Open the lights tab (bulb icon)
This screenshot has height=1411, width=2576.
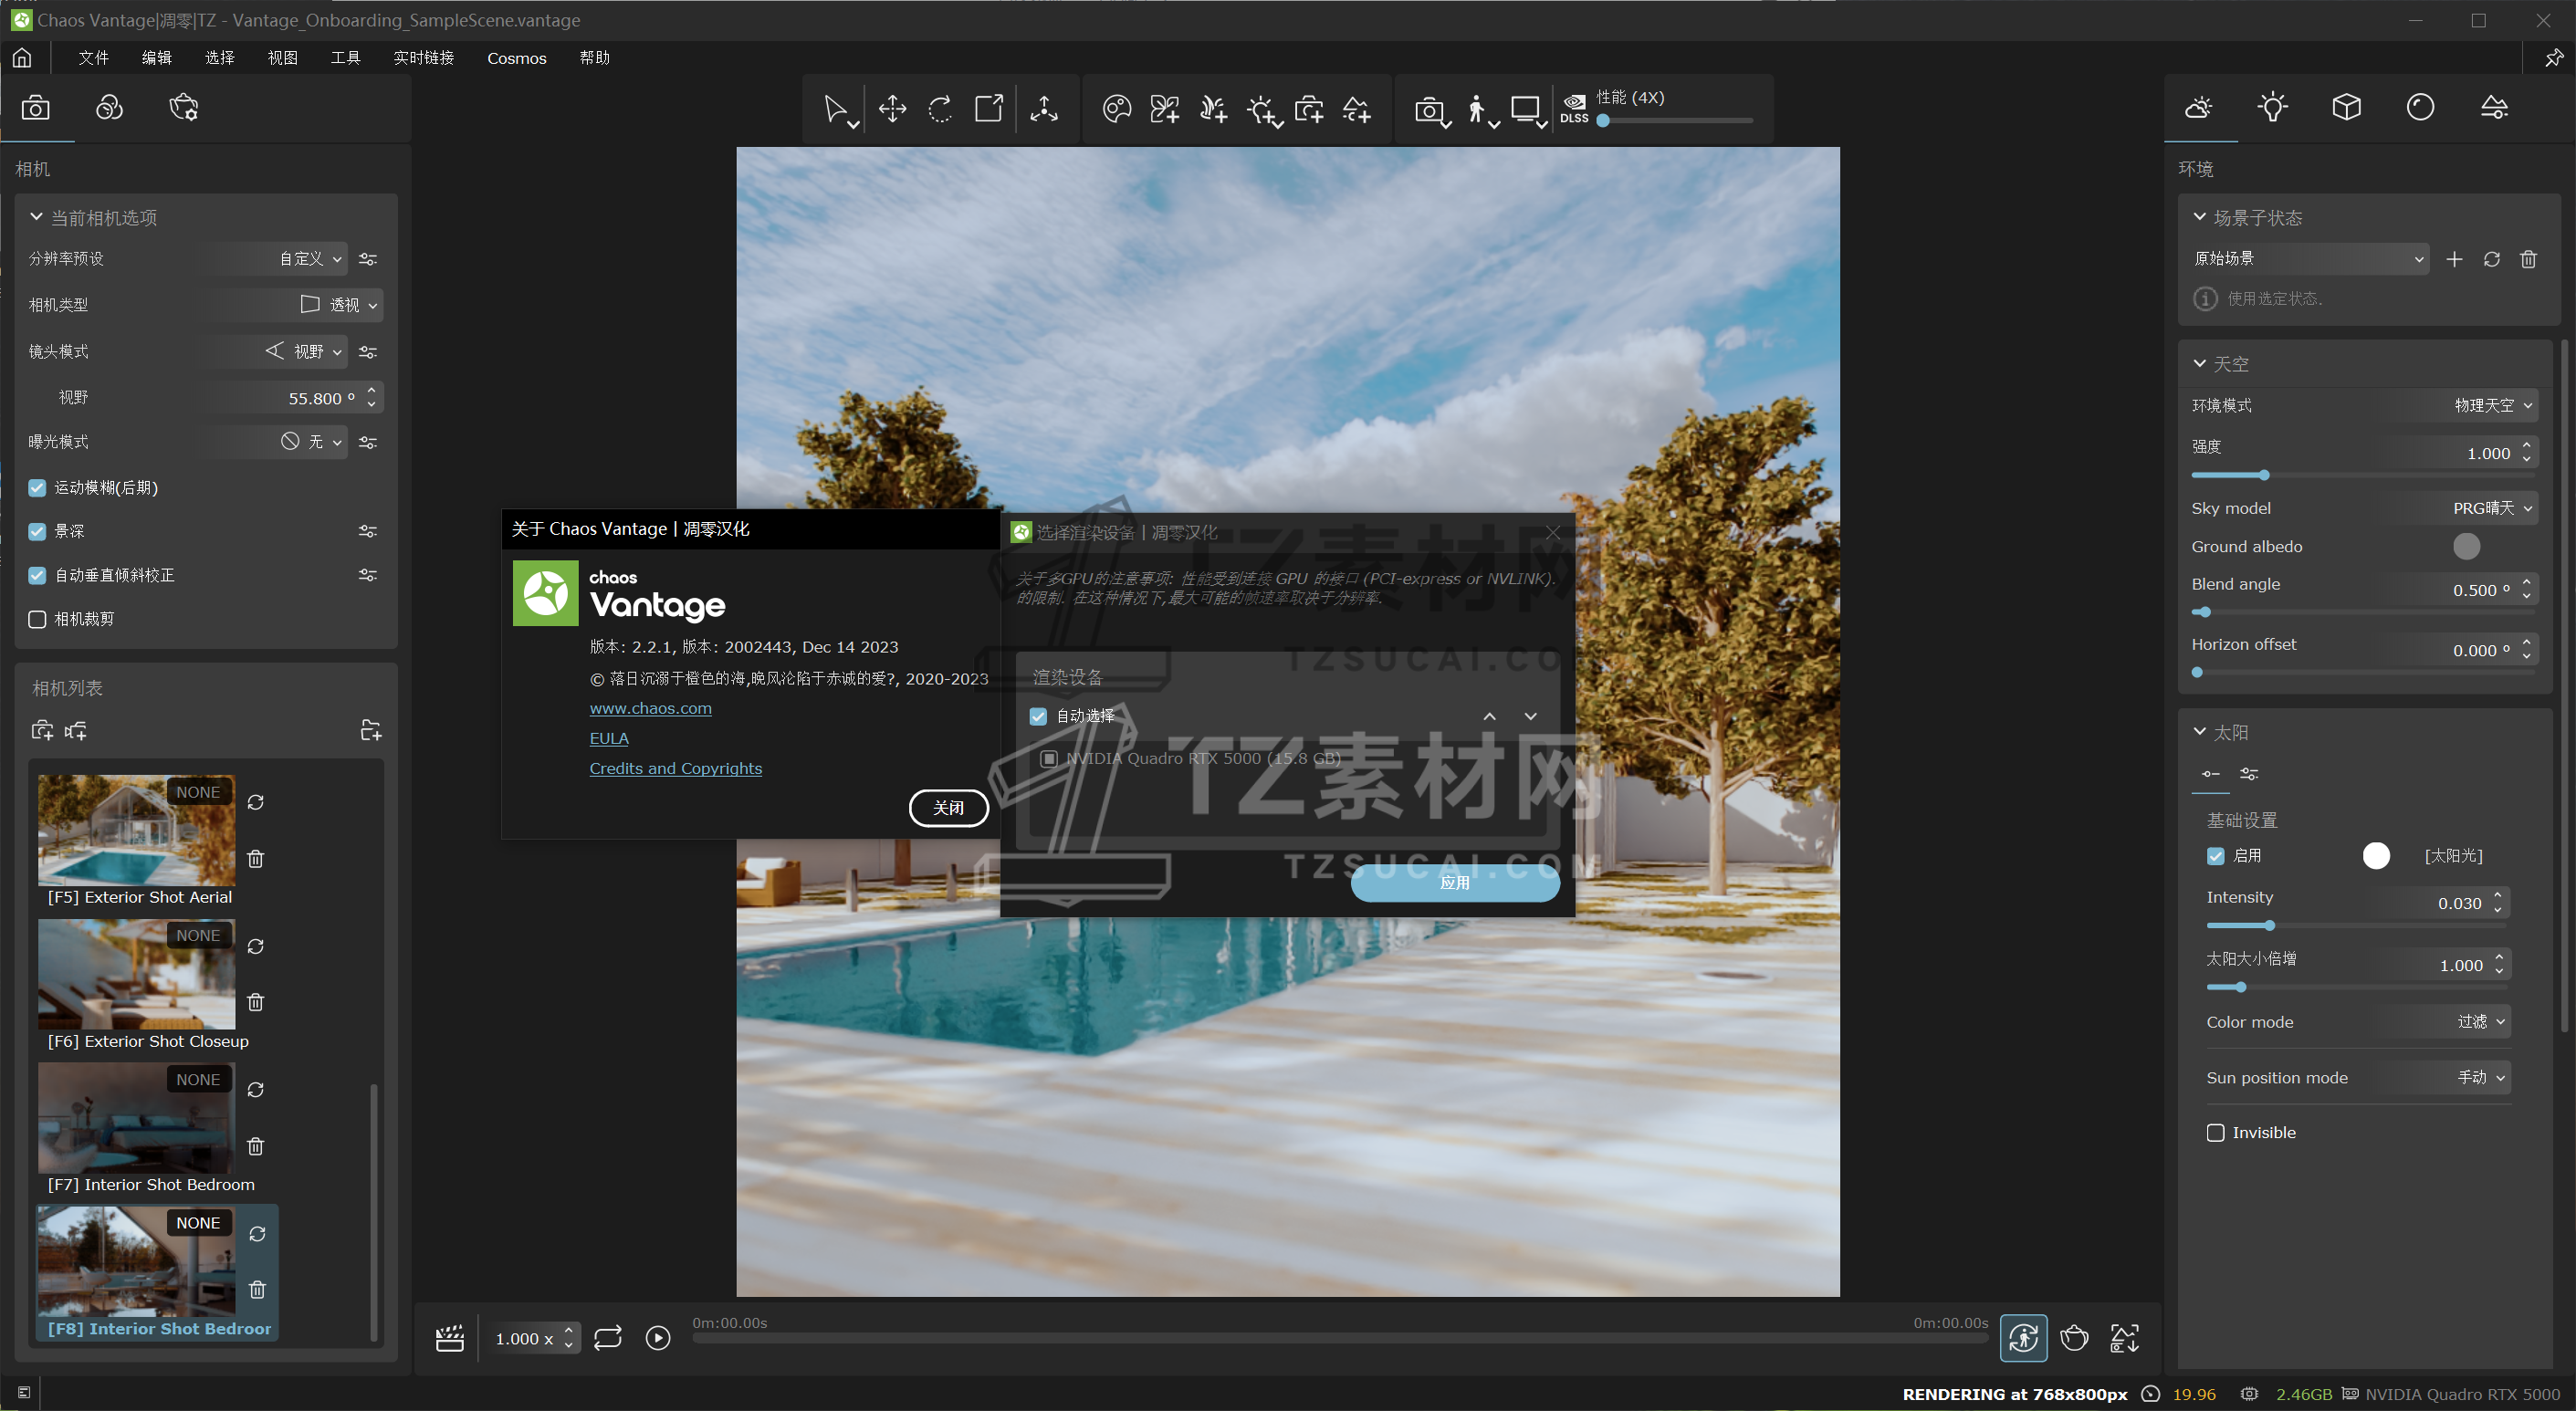click(2272, 107)
